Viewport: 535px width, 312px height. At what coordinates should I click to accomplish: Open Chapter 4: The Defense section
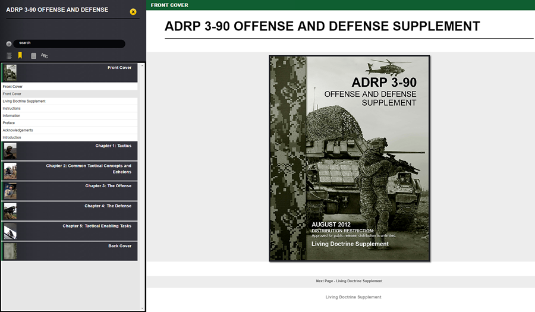(70, 211)
